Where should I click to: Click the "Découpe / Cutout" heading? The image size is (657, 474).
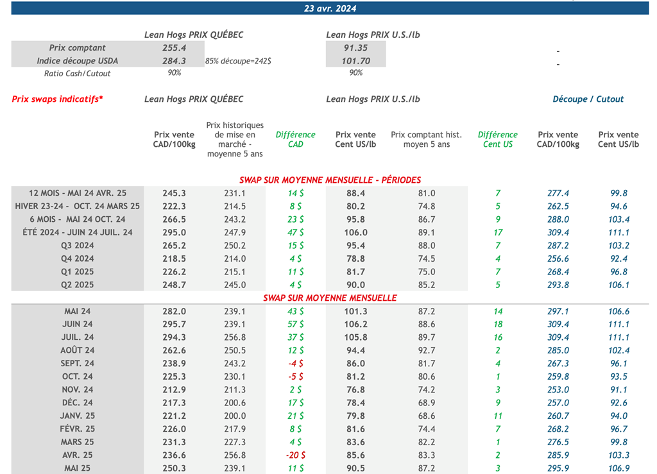(x=588, y=99)
